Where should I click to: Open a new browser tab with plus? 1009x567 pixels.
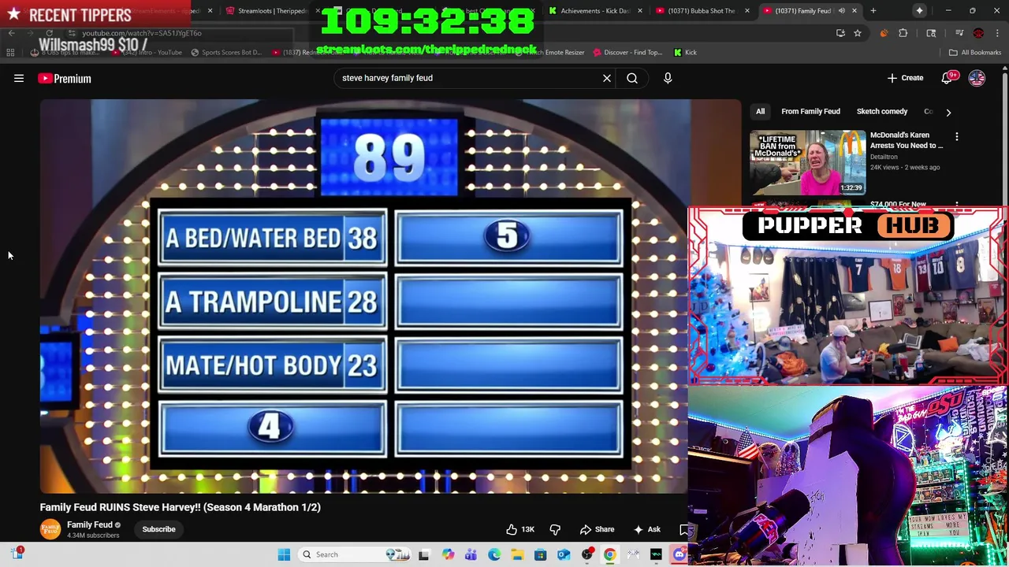[x=873, y=11]
